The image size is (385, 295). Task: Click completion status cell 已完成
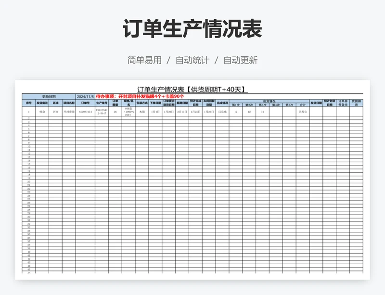point(222,112)
